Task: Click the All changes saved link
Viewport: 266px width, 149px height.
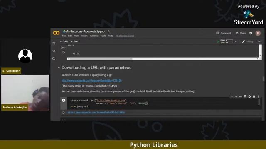Action: tap(125, 36)
